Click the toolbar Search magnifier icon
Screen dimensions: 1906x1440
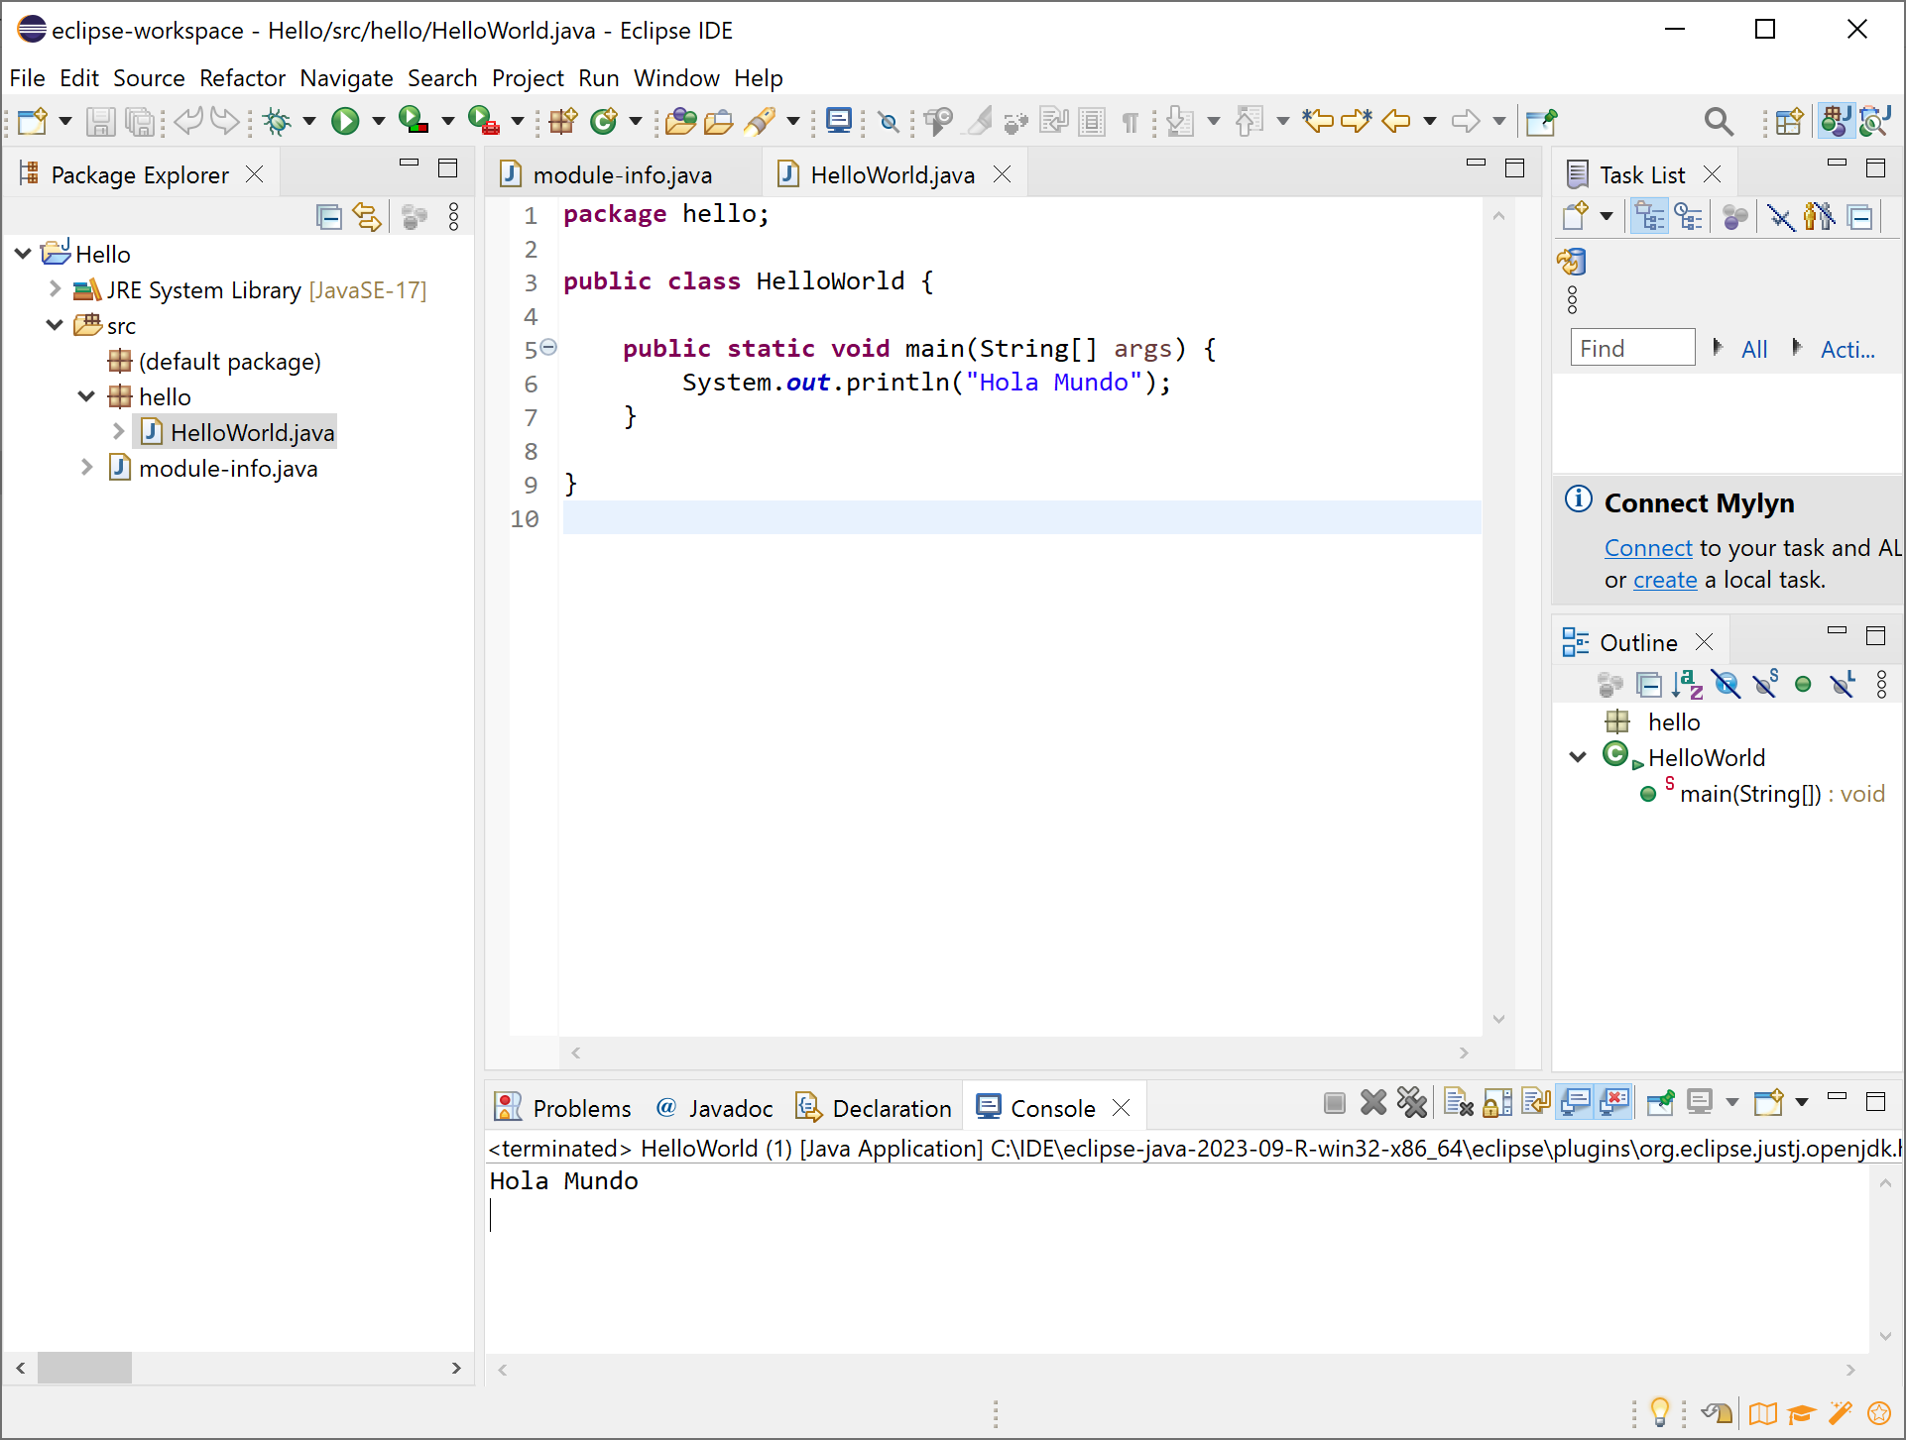click(1719, 121)
